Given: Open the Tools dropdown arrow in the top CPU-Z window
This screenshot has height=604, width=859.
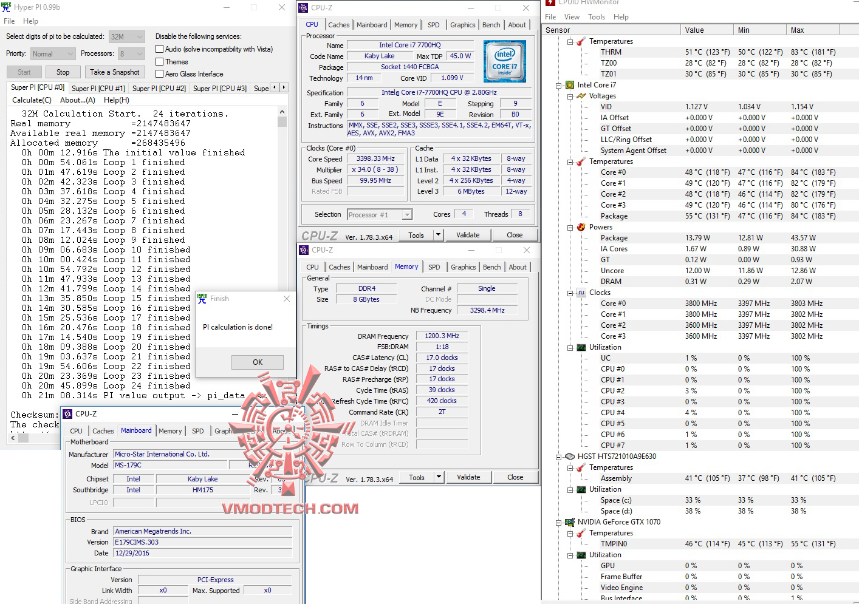Looking at the screenshot, I should pyautogui.click(x=437, y=235).
